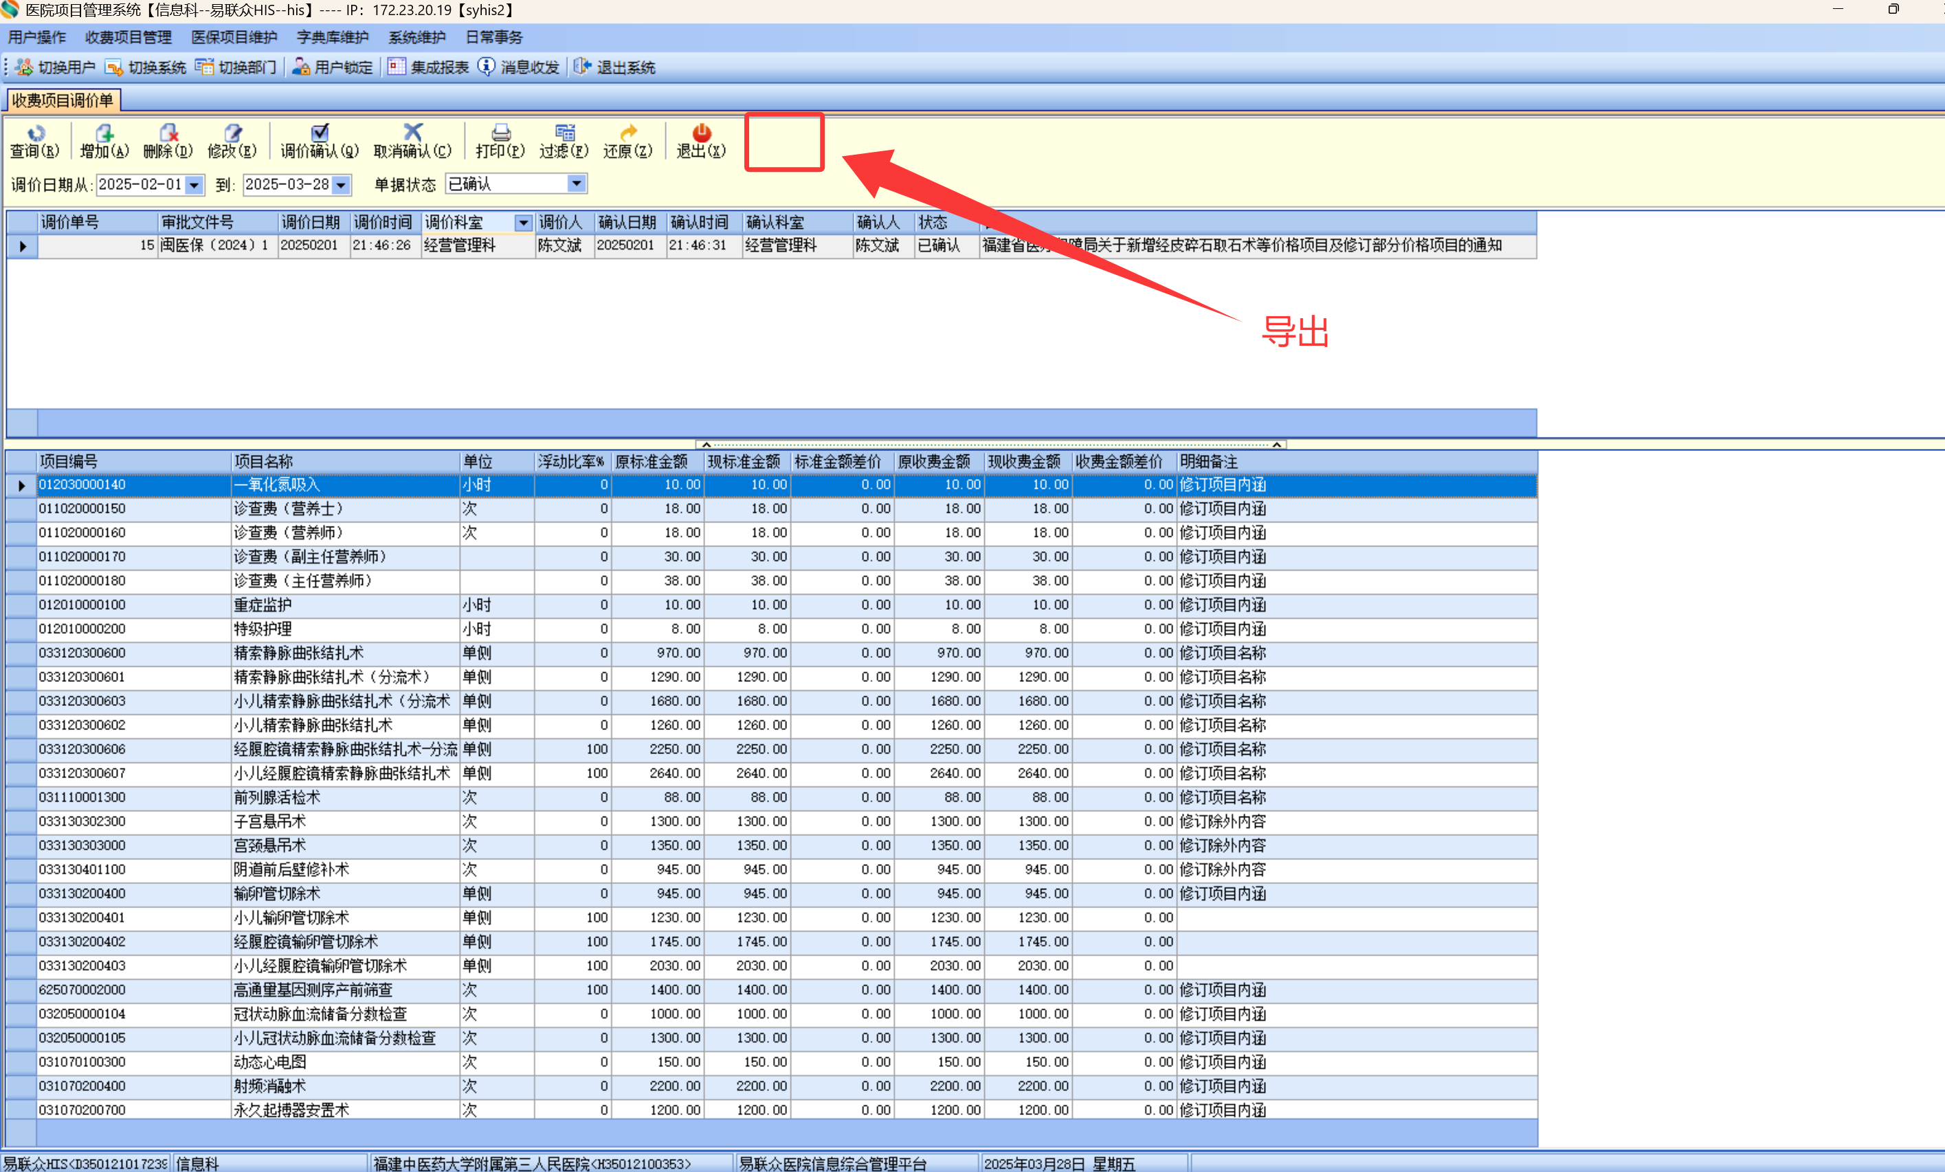The image size is (1945, 1172).
Task: Click the 查询(R) query icon
Action: pyautogui.click(x=35, y=133)
